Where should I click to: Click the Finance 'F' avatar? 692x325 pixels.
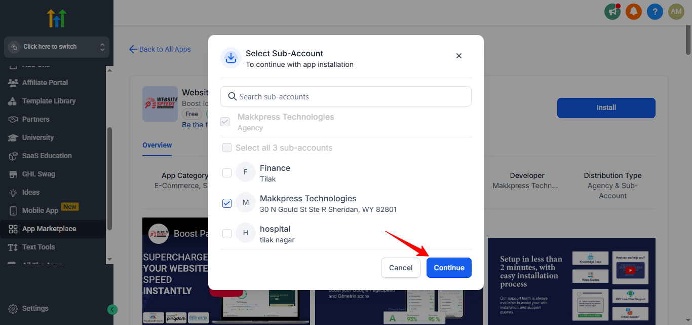click(246, 172)
